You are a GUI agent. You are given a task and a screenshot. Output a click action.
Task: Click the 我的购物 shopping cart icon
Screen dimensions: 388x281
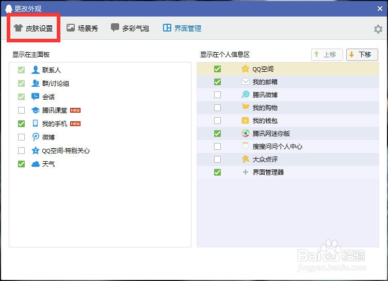tap(245, 107)
